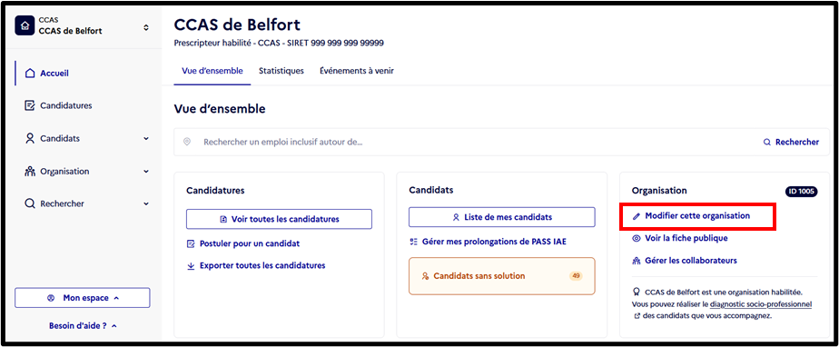The height and width of the screenshot is (347, 839).
Task: Click Voir toutes les candidatures button
Action: point(279,219)
